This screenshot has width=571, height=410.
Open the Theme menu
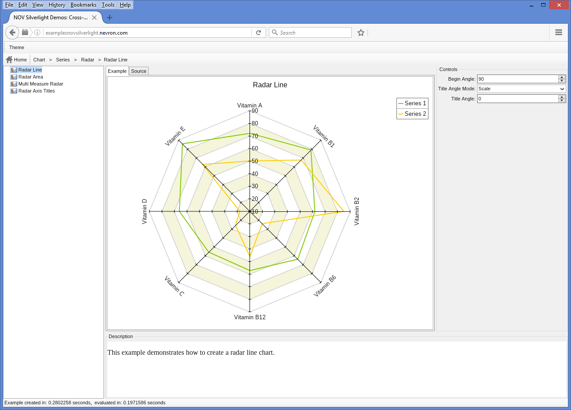(17, 47)
